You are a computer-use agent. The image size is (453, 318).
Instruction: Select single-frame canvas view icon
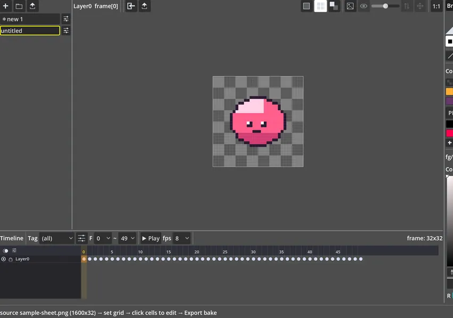click(306, 6)
